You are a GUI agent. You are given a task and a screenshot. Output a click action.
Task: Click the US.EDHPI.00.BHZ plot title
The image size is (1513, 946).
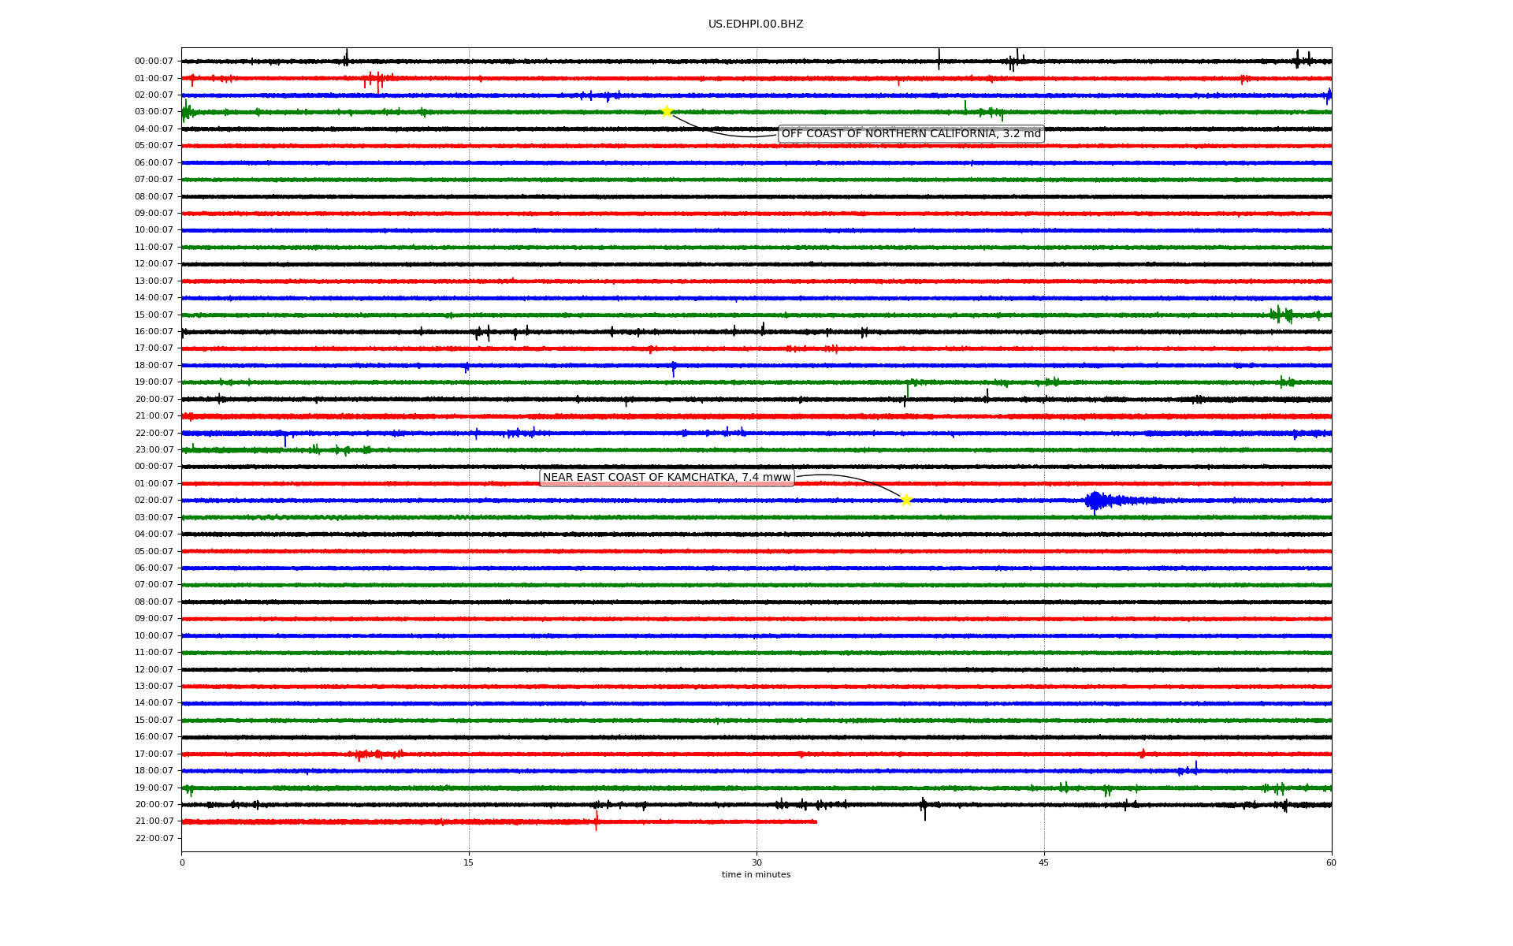(756, 24)
